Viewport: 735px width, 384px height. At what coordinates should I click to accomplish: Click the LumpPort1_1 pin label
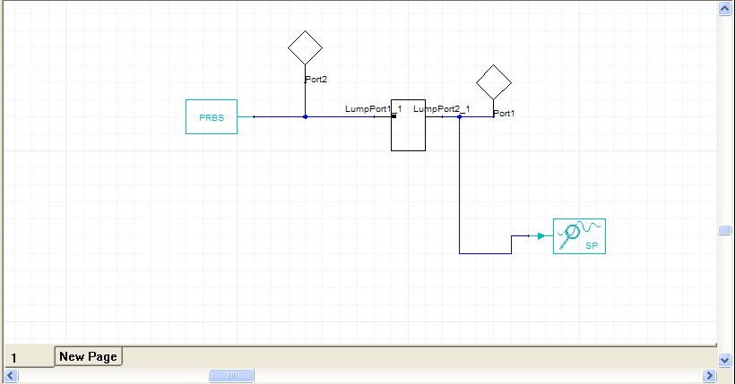click(x=374, y=108)
